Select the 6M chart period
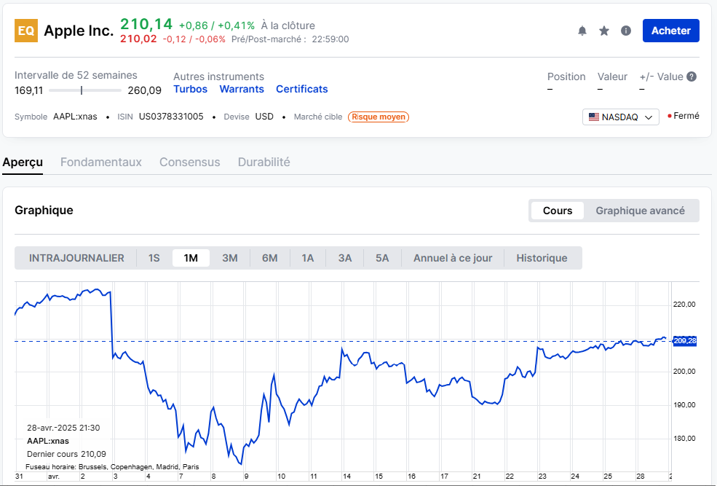717x486 pixels. click(269, 258)
